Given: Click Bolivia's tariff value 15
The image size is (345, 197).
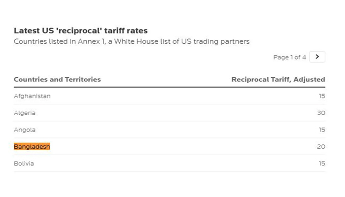Looking at the screenshot, I should 321,164.
